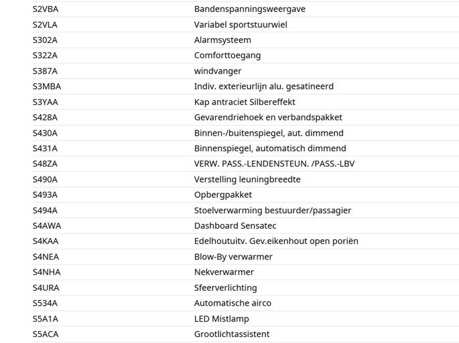
Task: Select the S2VBA option code
Action: pos(46,9)
